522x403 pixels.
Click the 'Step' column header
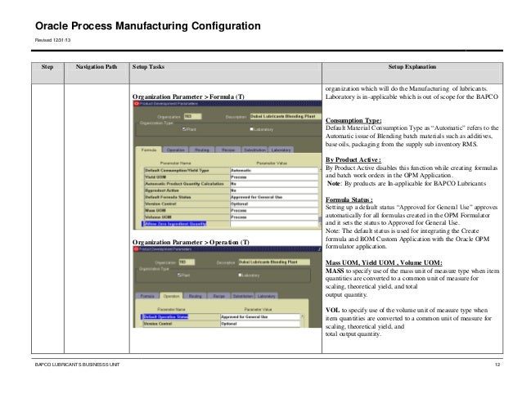click(47, 66)
